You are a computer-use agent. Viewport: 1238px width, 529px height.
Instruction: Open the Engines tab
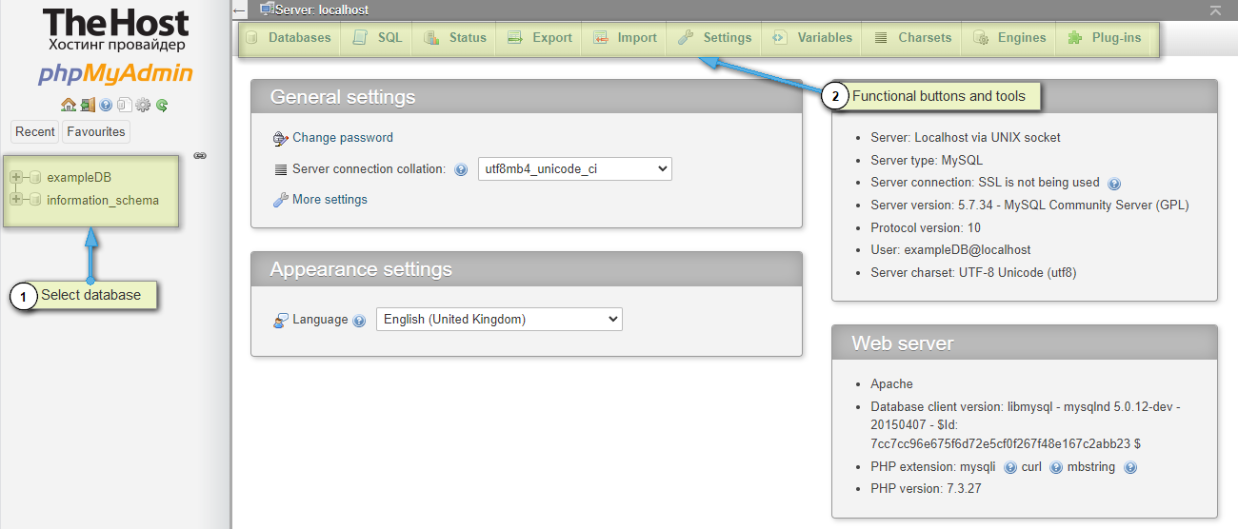point(1009,38)
